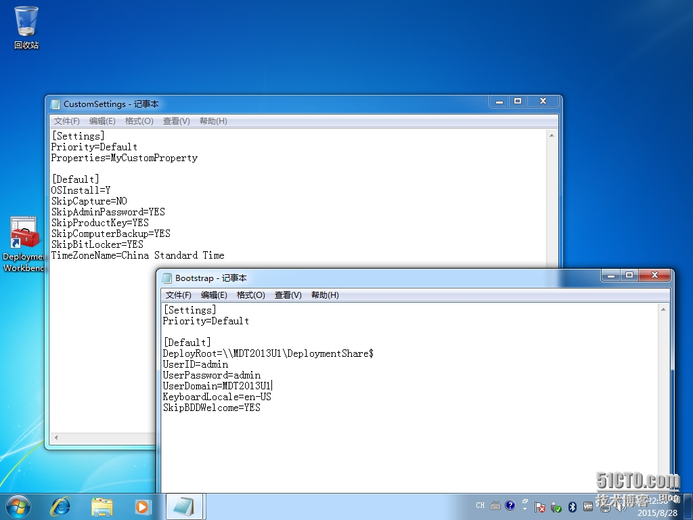Click OSInstall=Y line in CustomSettings
Viewport: 693px width, 520px height.
coord(81,190)
